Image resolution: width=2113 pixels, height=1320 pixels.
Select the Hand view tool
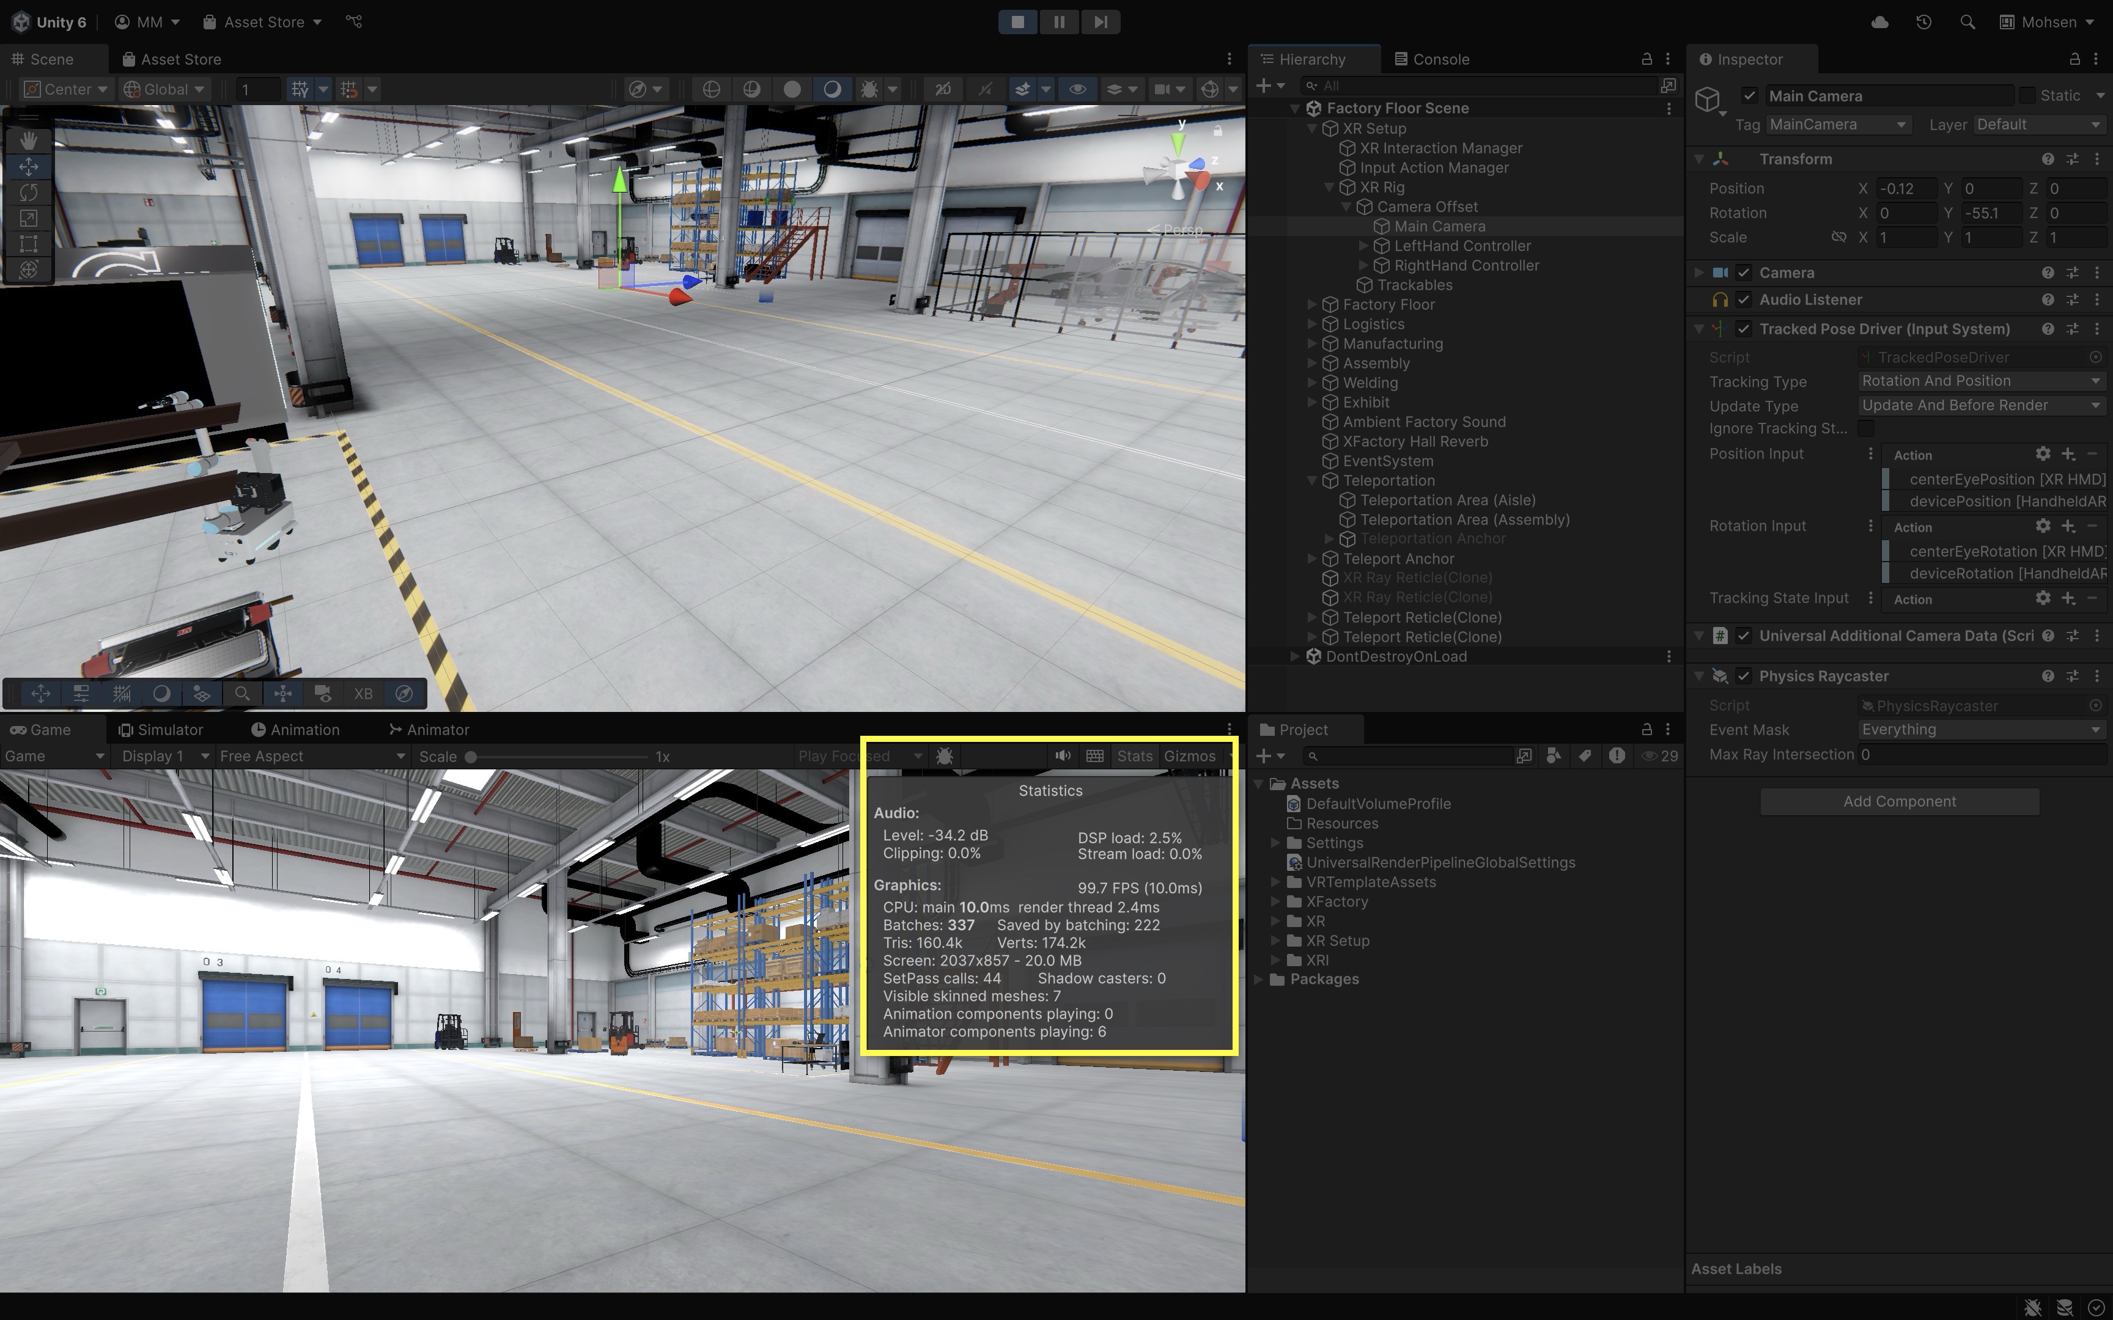pyautogui.click(x=29, y=141)
